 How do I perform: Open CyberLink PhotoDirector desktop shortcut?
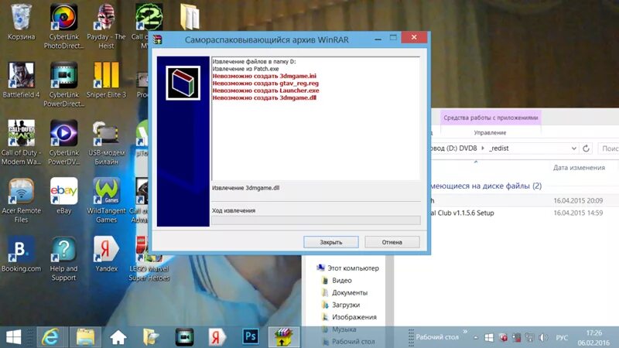[63, 26]
